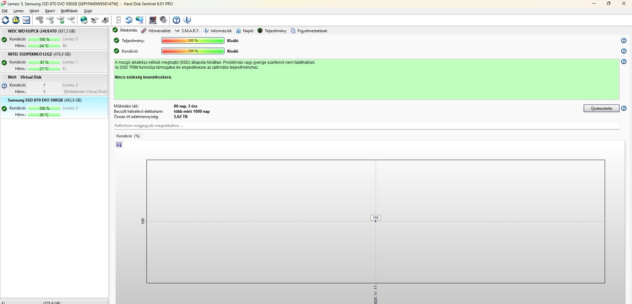Click the speaker sound toolbar icon

pyautogui.click(x=163, y=20)
